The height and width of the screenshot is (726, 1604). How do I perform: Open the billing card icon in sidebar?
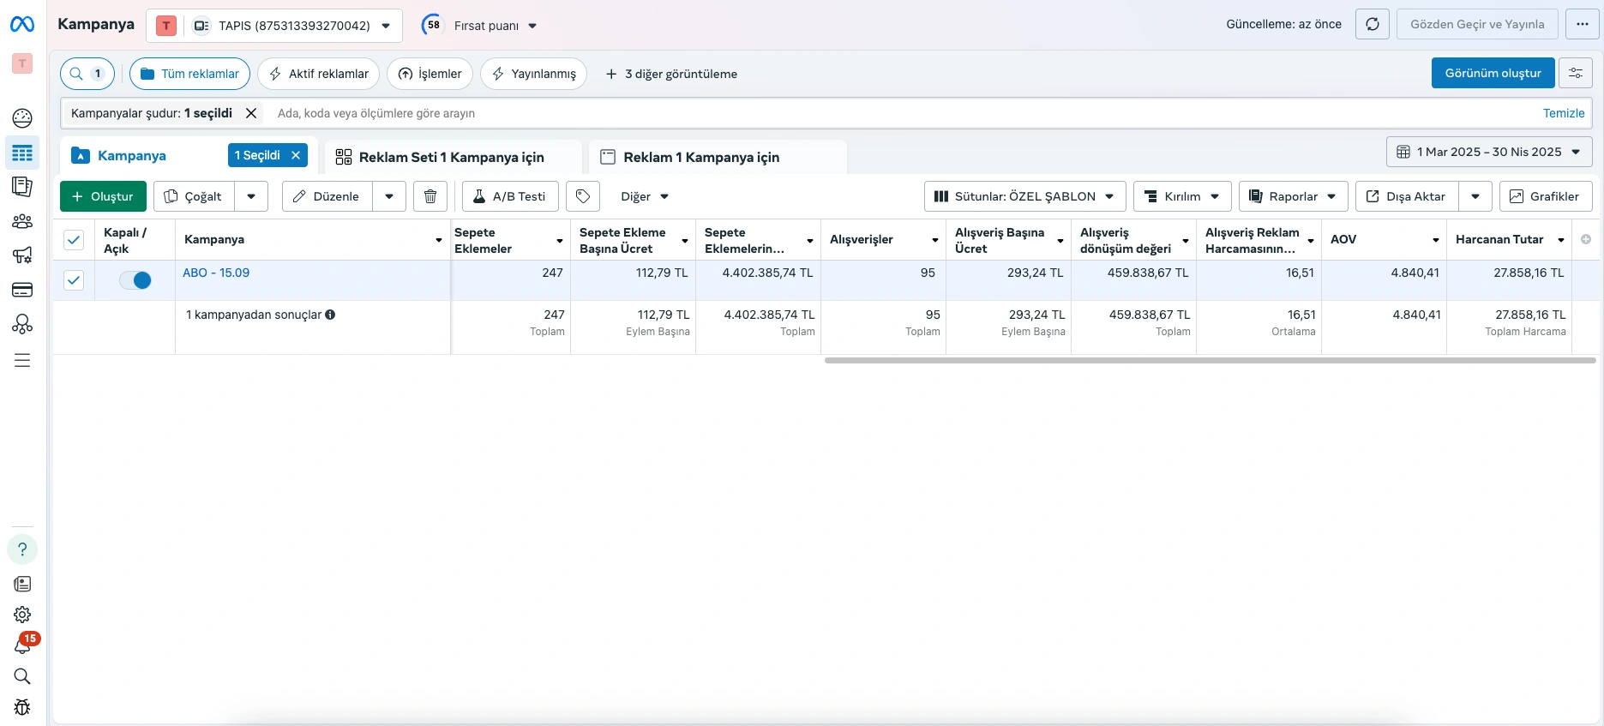tap(22, 290)
